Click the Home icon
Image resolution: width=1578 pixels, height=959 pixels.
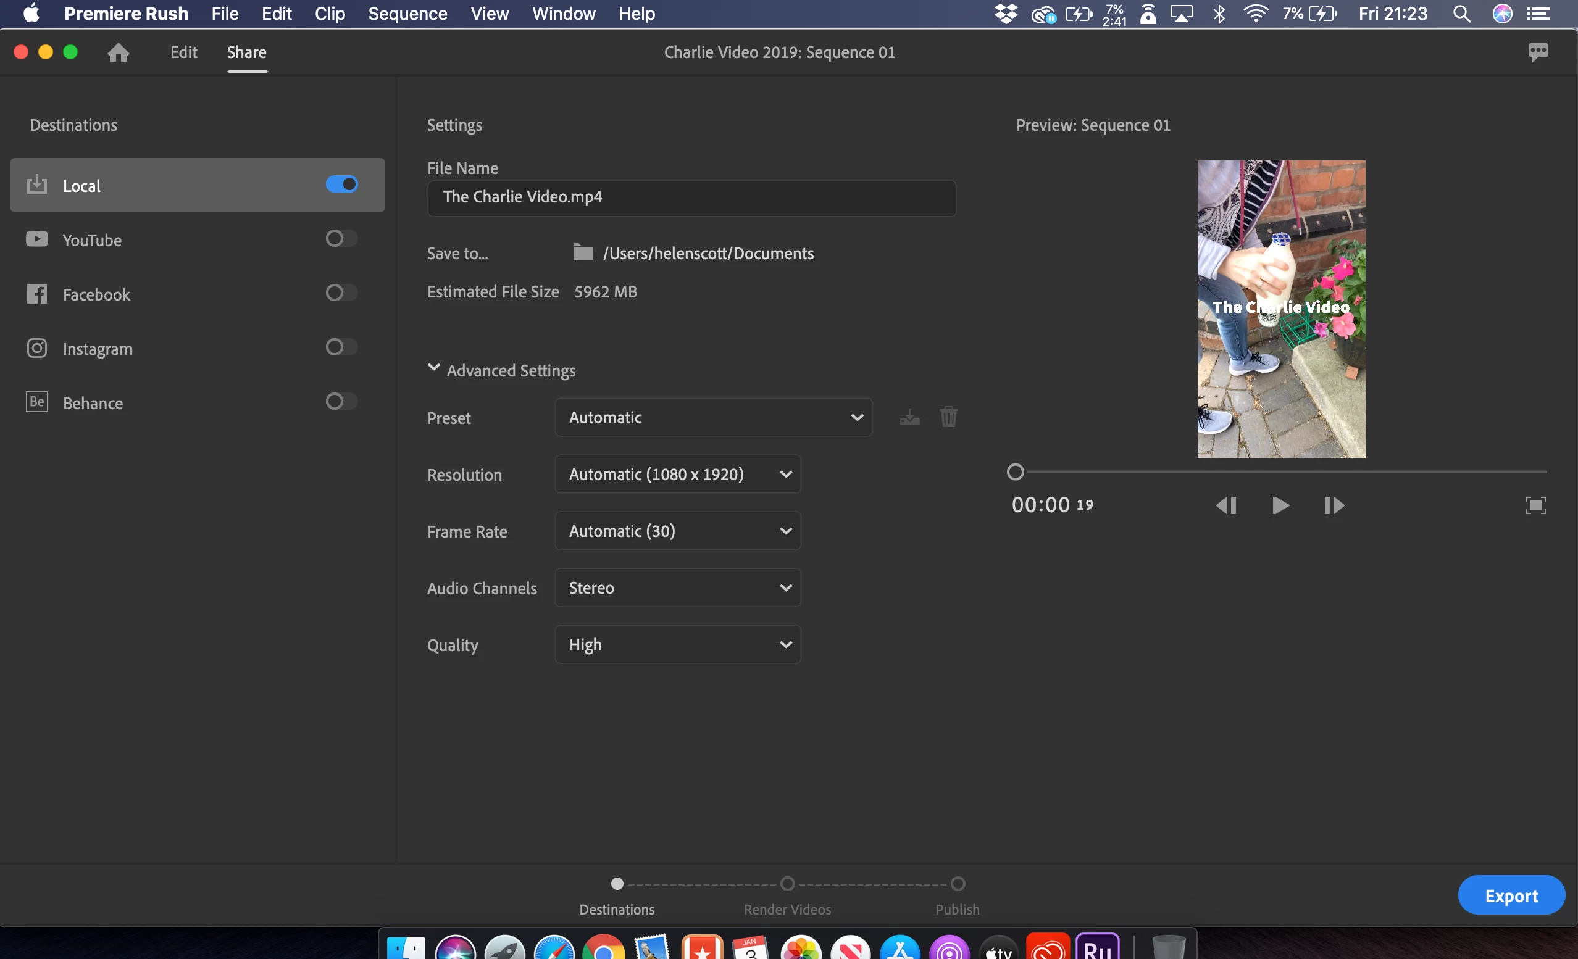118,52
